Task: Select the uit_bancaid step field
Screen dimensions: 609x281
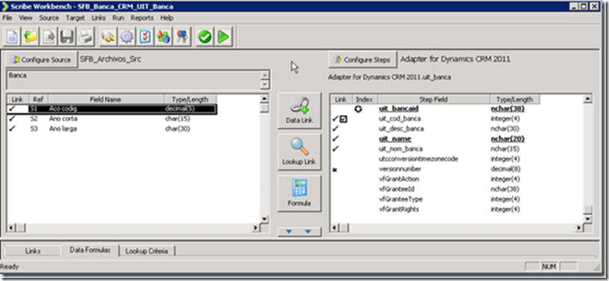Action: (x=399, y=109)
